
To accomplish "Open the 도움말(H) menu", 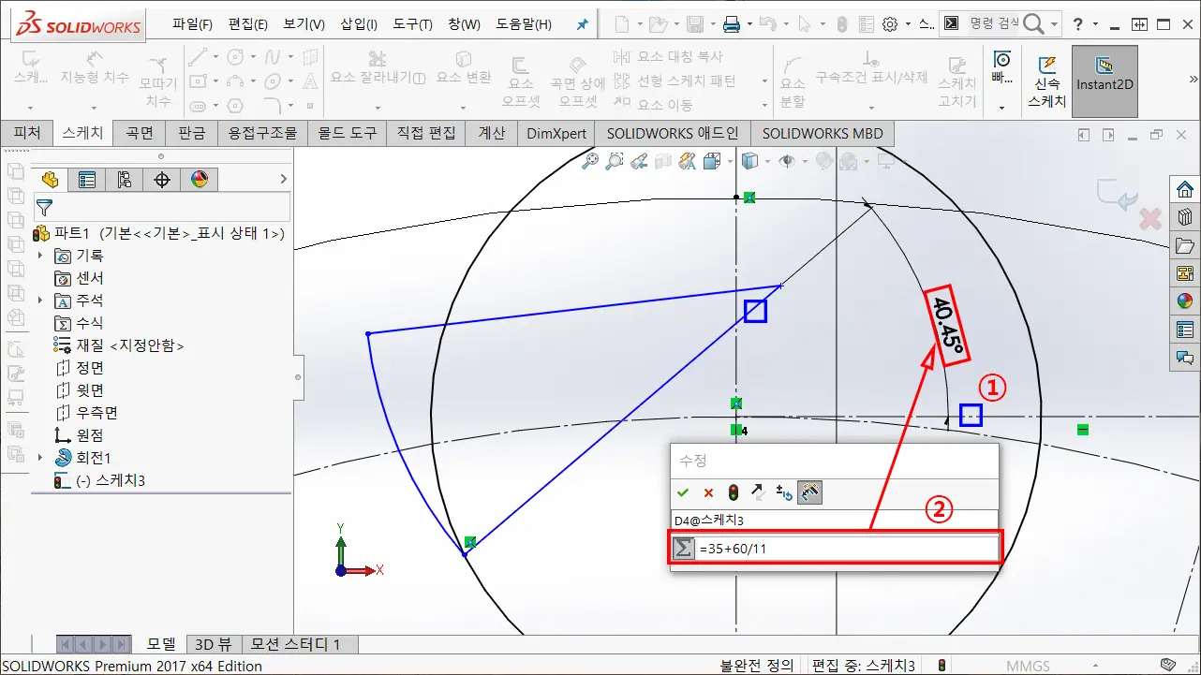I will [524, 24].
